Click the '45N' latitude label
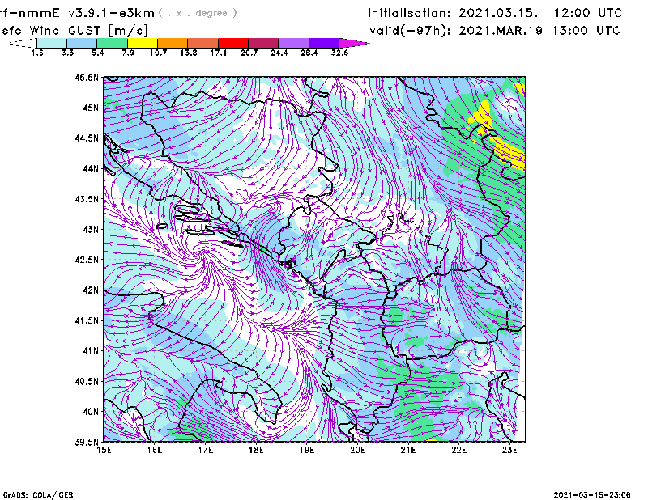Image resolution: width=648 pixels, height=500 pixels. coord(91,108)
